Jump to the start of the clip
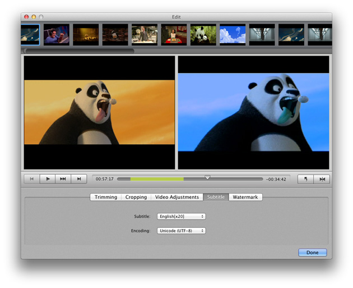The image size is (353, 288). pyautogui.click(x=32, y=179)
